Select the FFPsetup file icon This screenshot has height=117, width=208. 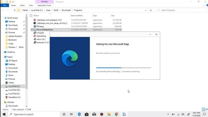pyautogui.click(x=35, y=26)
